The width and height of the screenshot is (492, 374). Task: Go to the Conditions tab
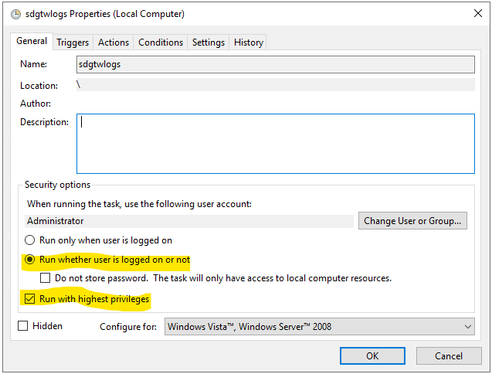(161, 42)
